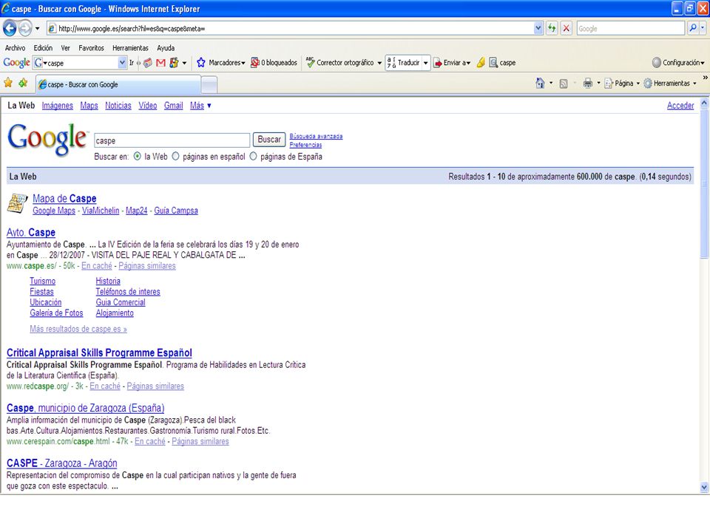Open the Noticias link
This screenshot has height=532, width=710.
pos(118,106)
